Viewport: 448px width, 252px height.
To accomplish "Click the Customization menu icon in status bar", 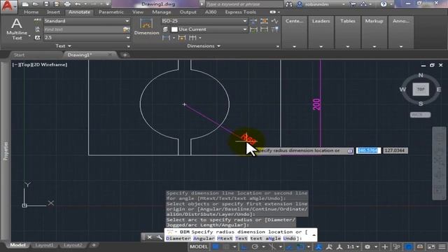I will [x=442, y=246].
